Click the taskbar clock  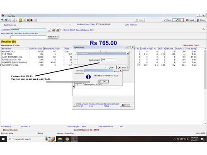pyautogui.click(x=195, y=139)
